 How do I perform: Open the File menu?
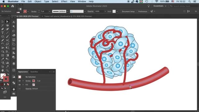(x=23, y=2)
